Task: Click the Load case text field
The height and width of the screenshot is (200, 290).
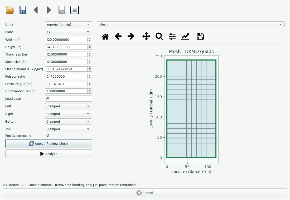Action: 69,99
